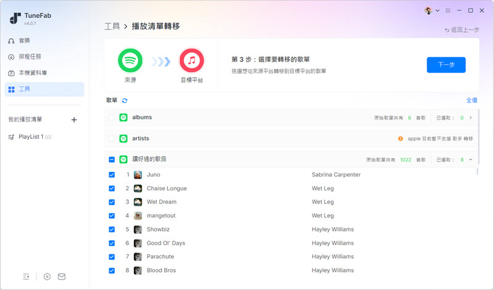Expand the albums row chevron
494x290 pixels.
coord(471,118)
